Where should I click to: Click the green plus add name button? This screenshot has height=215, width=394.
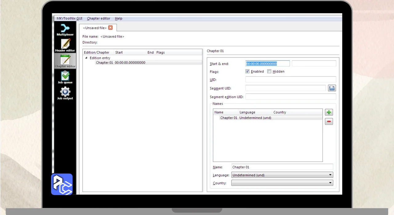(329, 112)
